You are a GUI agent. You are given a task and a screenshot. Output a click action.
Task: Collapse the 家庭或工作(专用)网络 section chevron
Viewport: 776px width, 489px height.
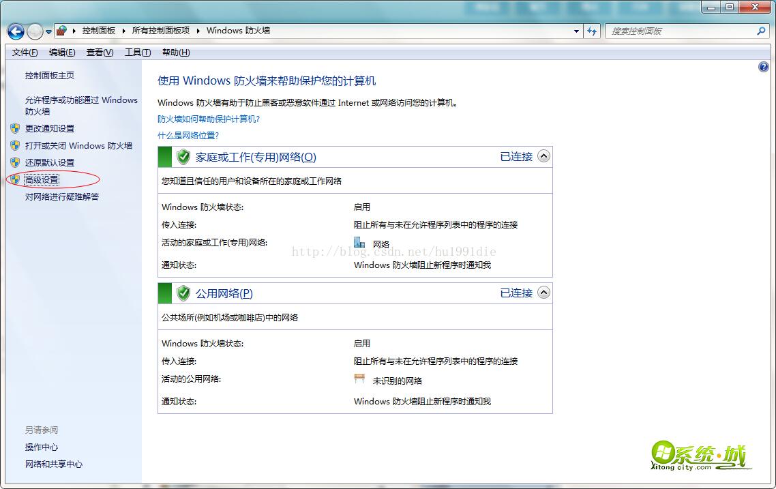[543, 156]
